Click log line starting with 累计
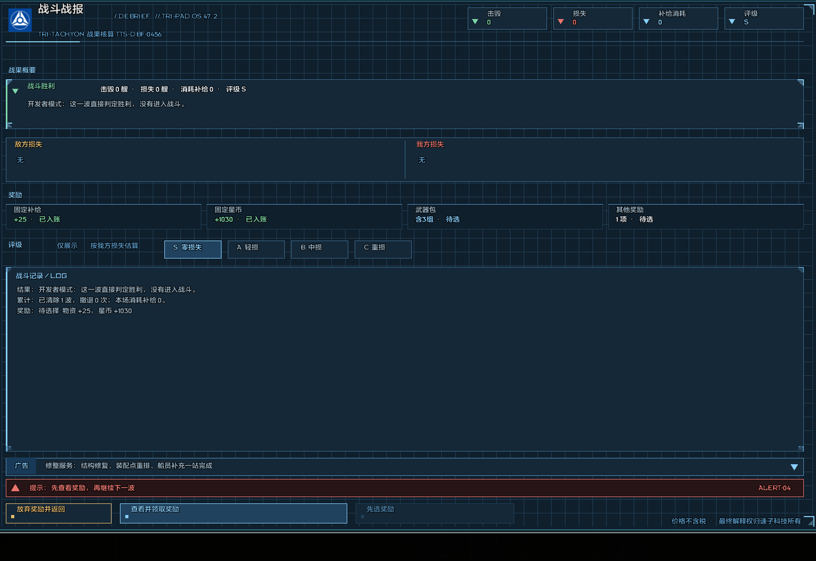This screenshot has width=816, height=561. coord(92,300)
